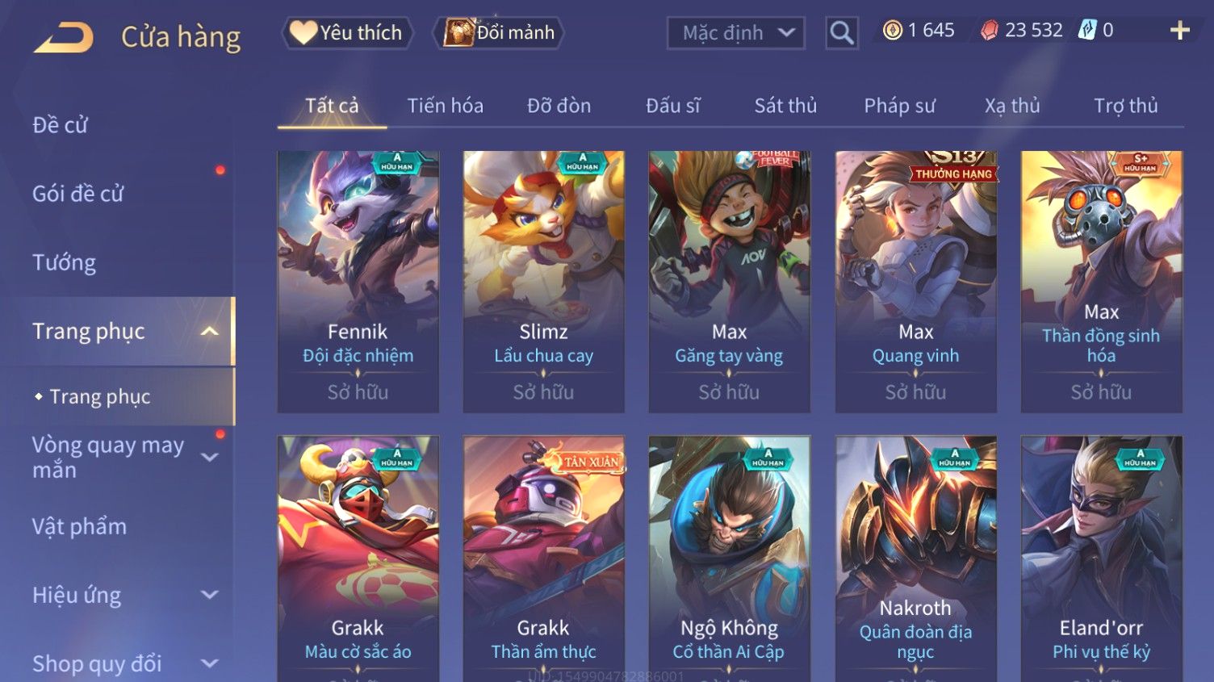1214x682 pixels.
Task: Go to Tướng in the sidebar
Action: [64, 262]
